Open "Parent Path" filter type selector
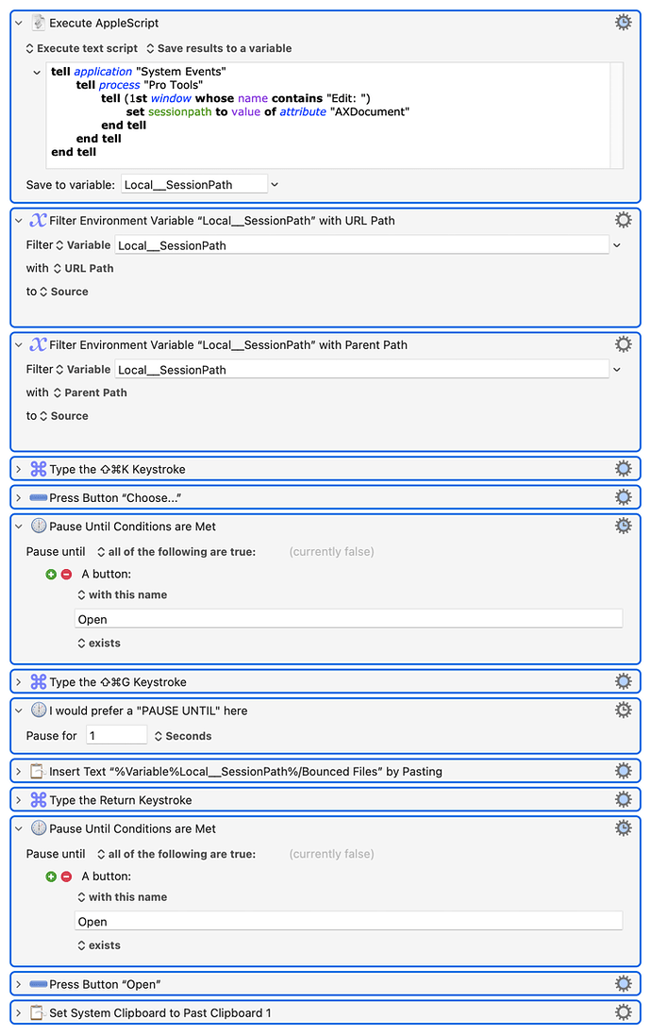The height and width of the screenshot is (1036, 651). (89, 393)
